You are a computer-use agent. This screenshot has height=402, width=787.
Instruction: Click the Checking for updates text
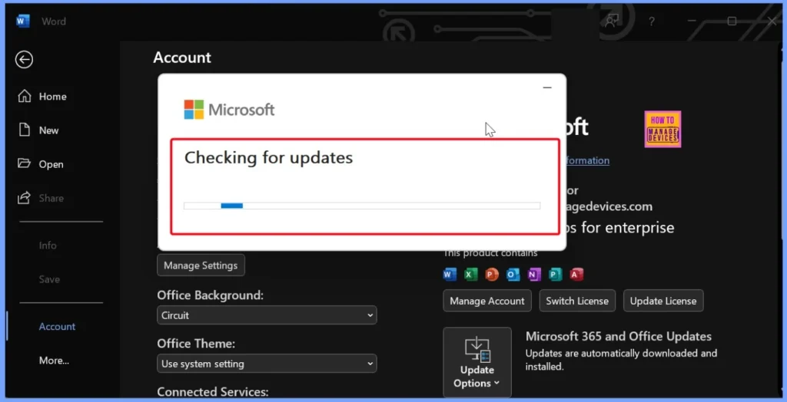(x=268, y=158)
